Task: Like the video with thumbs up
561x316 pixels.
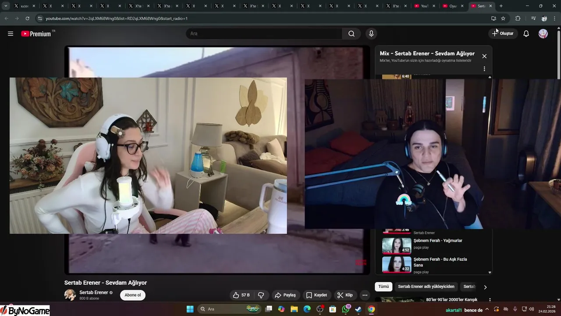Action: (x=241, y=295)
